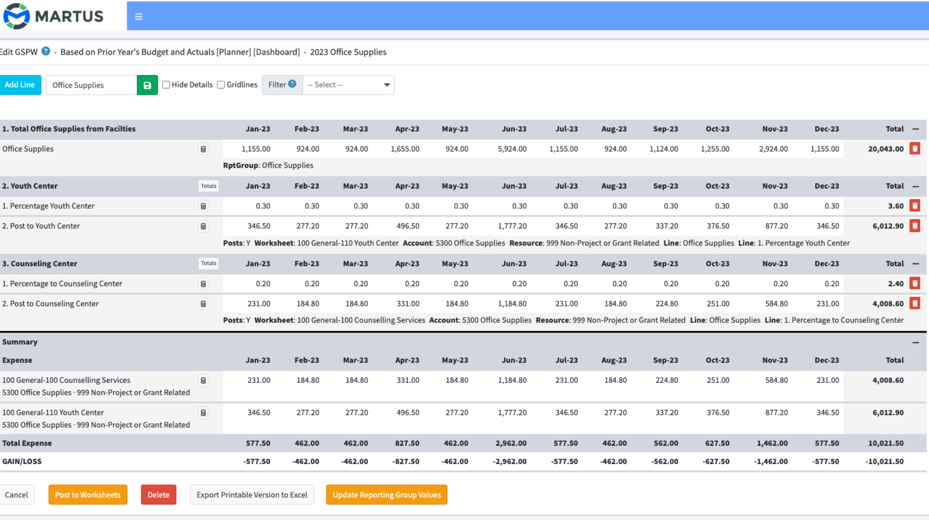Click the copy icon next to 100 General-100 Counselling Services
The height and width of the screenshot is (522, 929).
pyautogui.click(x=204, y=380)
